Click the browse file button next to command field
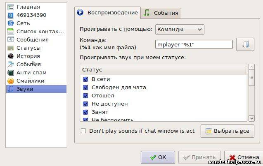263x166 pixels. 245,44
